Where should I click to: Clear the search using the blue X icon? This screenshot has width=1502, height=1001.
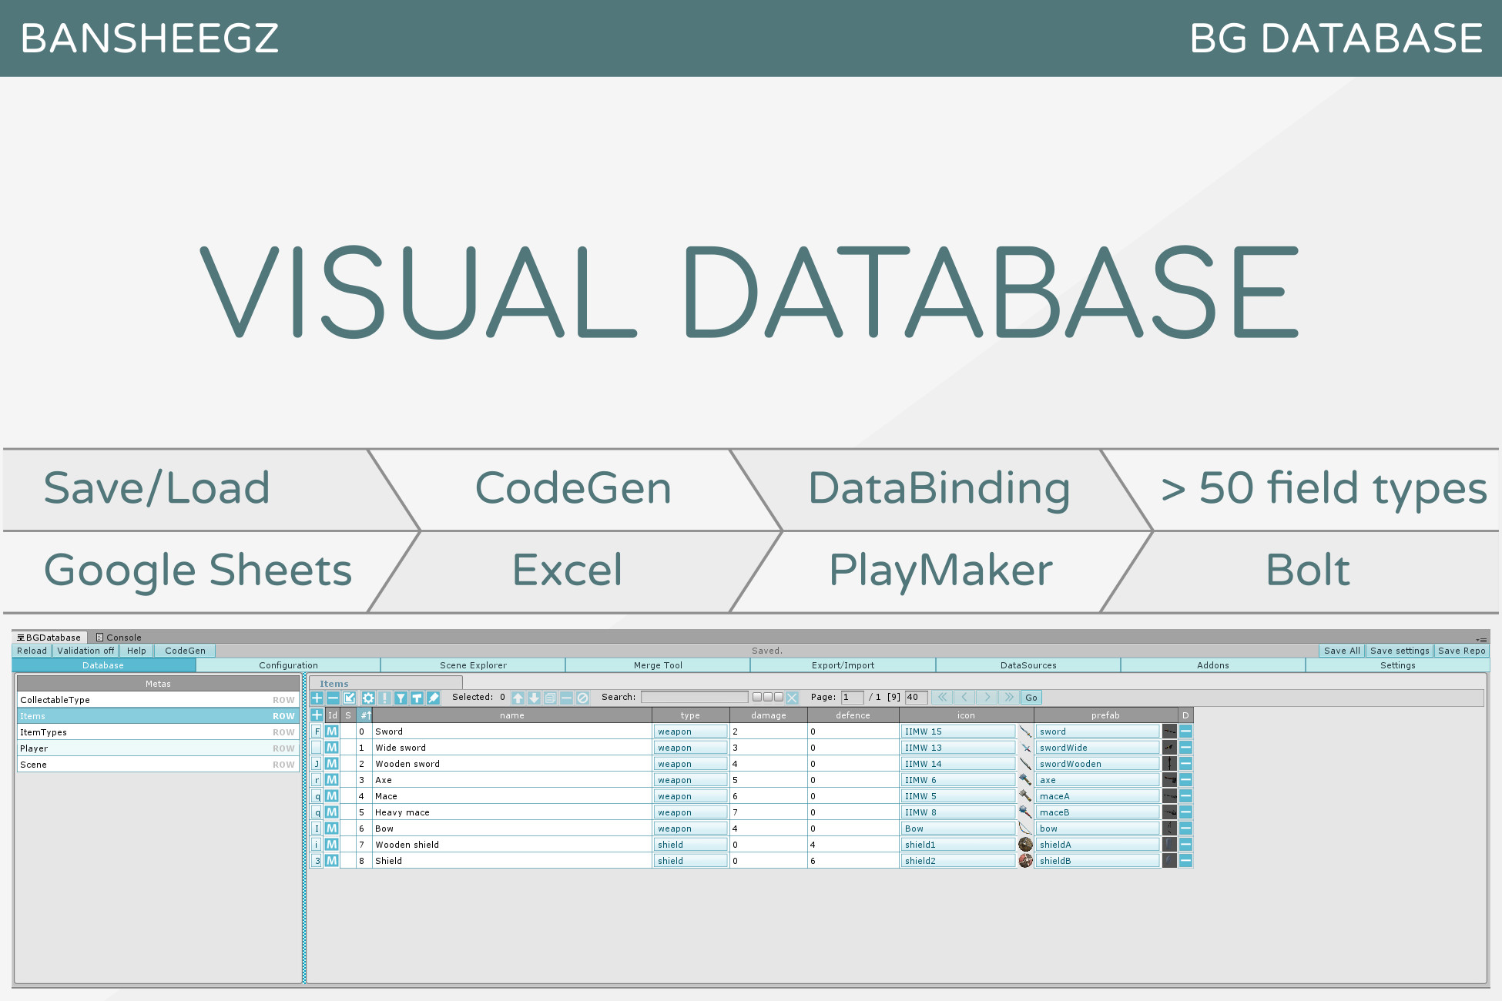click(x=793, y=698)
